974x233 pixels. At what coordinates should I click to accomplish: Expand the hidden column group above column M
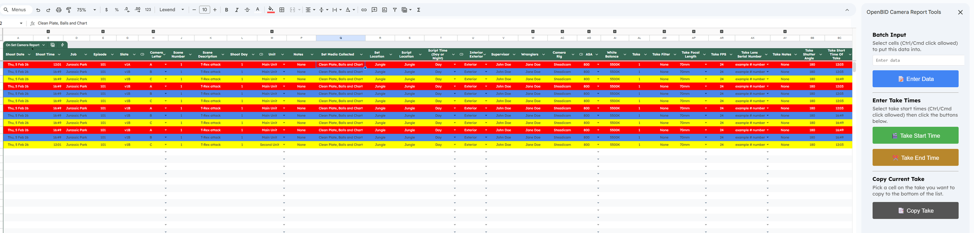[x=272, y=32]
